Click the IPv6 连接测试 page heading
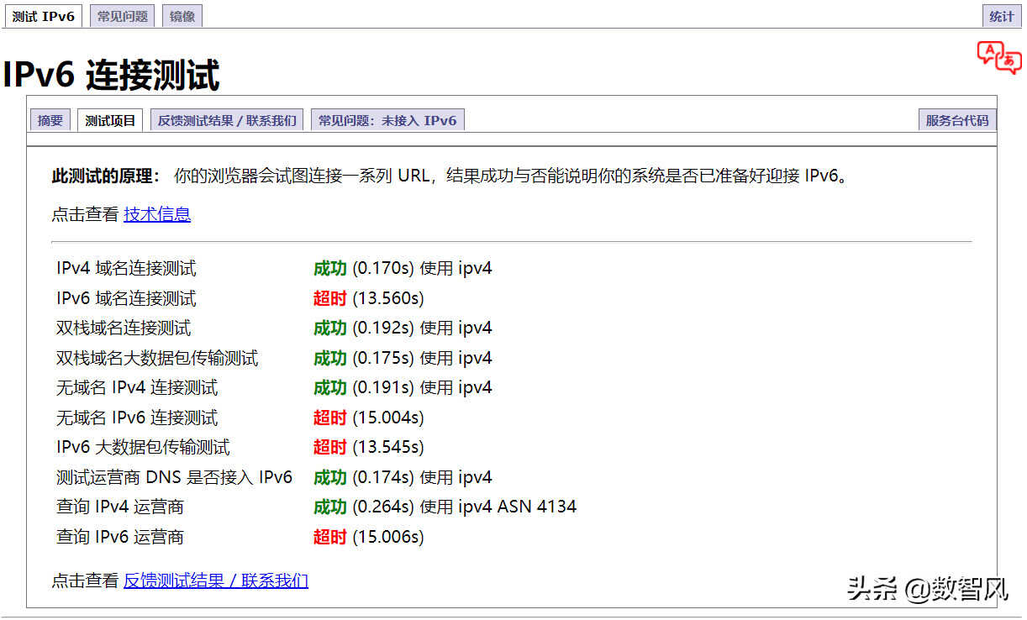This screenshot has height=620, width=1027. click(x=111, y=75)
